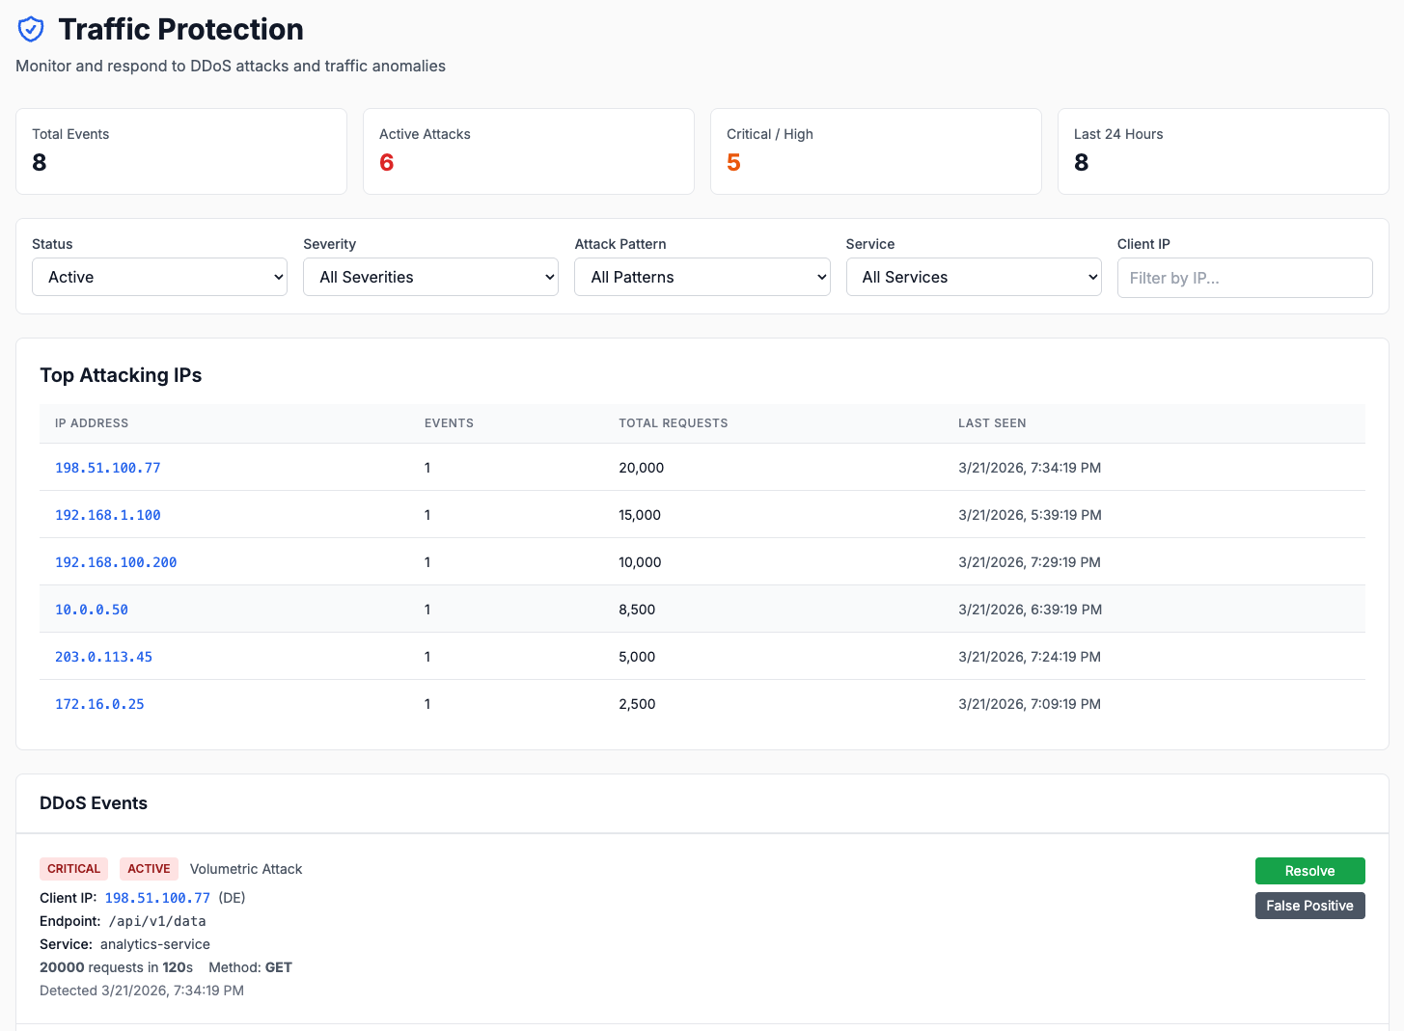
Task: Select the Total Events summary card
Action: point(180,151)
